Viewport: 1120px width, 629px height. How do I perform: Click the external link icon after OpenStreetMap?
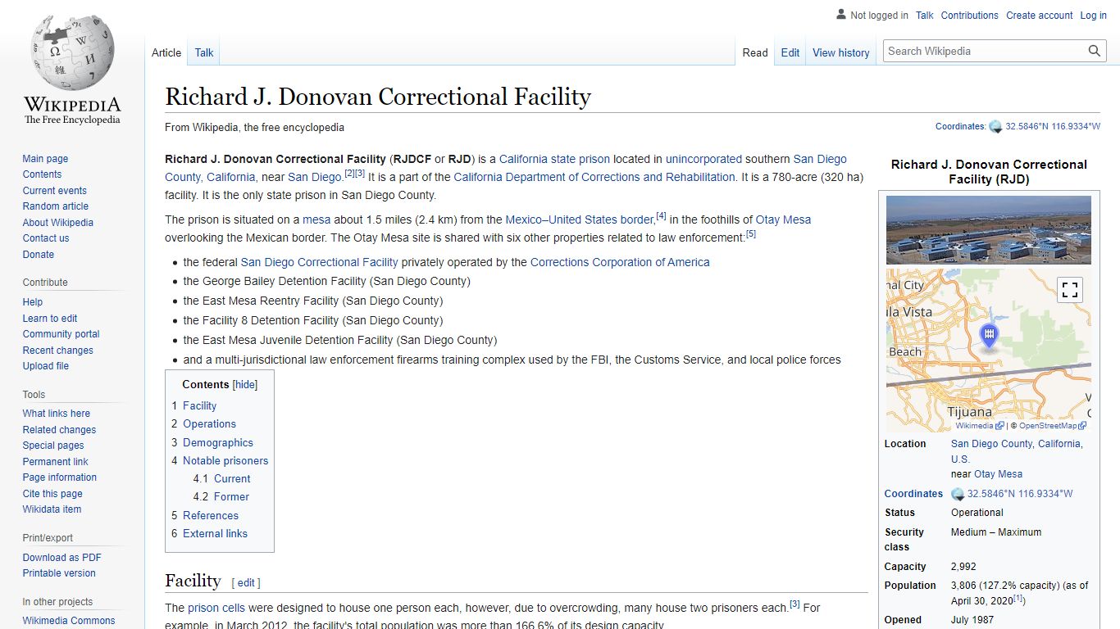point(1083,426)
